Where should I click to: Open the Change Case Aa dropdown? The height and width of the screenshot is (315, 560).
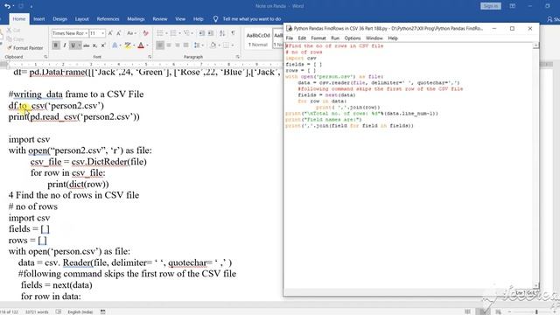tap(131, 33)
